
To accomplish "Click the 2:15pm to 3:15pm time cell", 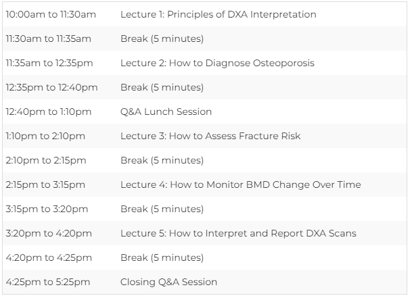I will (45, 184).
